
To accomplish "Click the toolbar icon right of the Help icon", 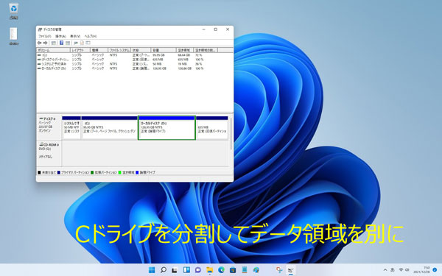I will [x=68, y=43].
